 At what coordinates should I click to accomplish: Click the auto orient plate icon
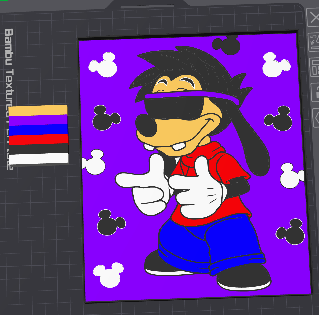click(x=314, y=42)
